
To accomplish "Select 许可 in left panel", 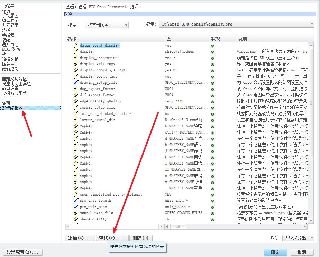I will click(x=6, y=103).
